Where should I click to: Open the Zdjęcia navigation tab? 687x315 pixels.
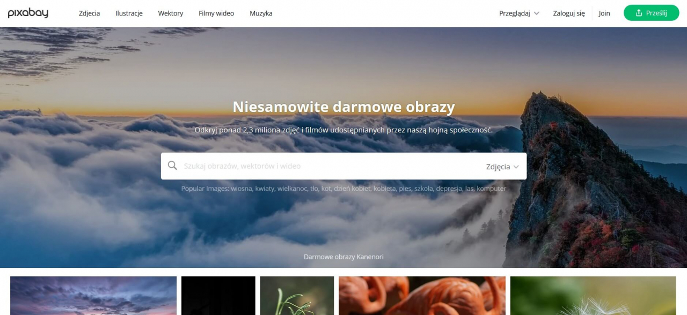coord(89,13)
